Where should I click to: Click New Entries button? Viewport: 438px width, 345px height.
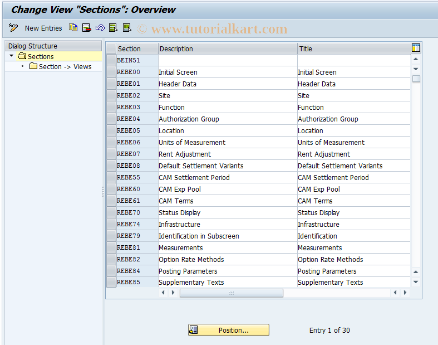(43, 28)
